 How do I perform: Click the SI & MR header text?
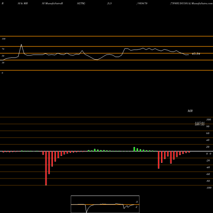point(23,3)
